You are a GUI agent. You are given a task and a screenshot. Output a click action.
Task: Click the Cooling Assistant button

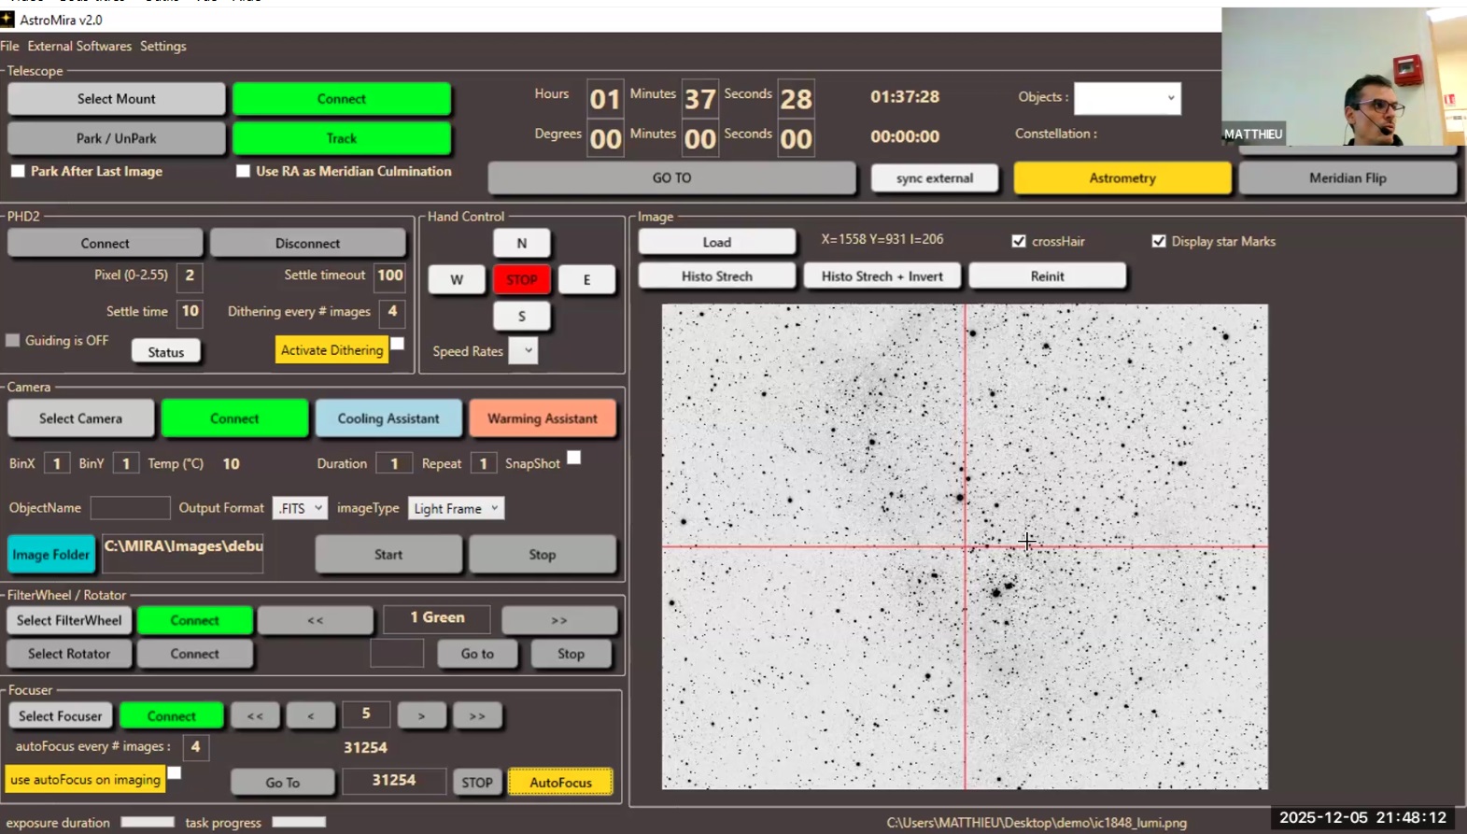click(x=388, y=418)
